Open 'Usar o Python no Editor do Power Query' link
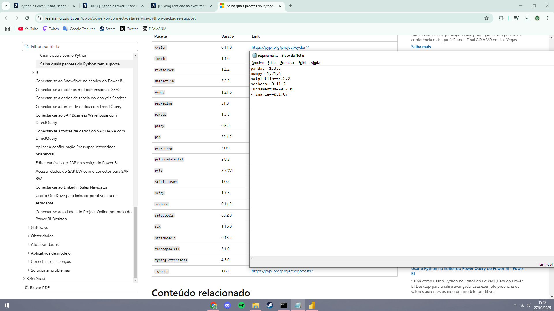554x311 pixels. click(x=467, y=271)
